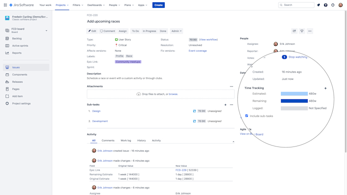The height and width of the screenshot is (195, 347).
Task: Open the settings gear icon
Action: [x=333, y=5]
